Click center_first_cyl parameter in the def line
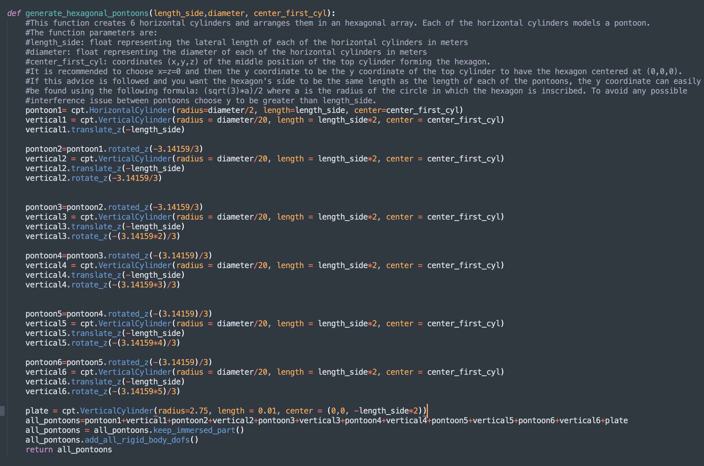704x466 pixels. 290,13
